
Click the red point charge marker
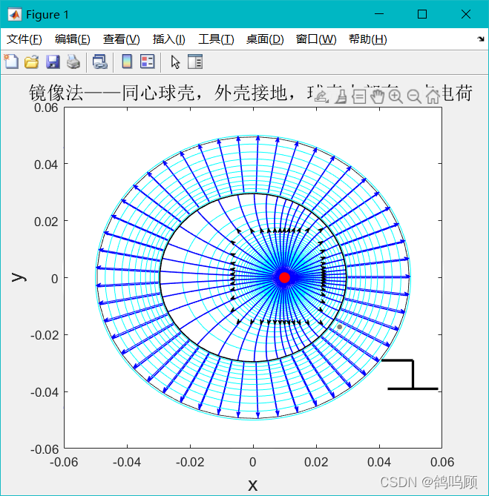coord(284,277)
